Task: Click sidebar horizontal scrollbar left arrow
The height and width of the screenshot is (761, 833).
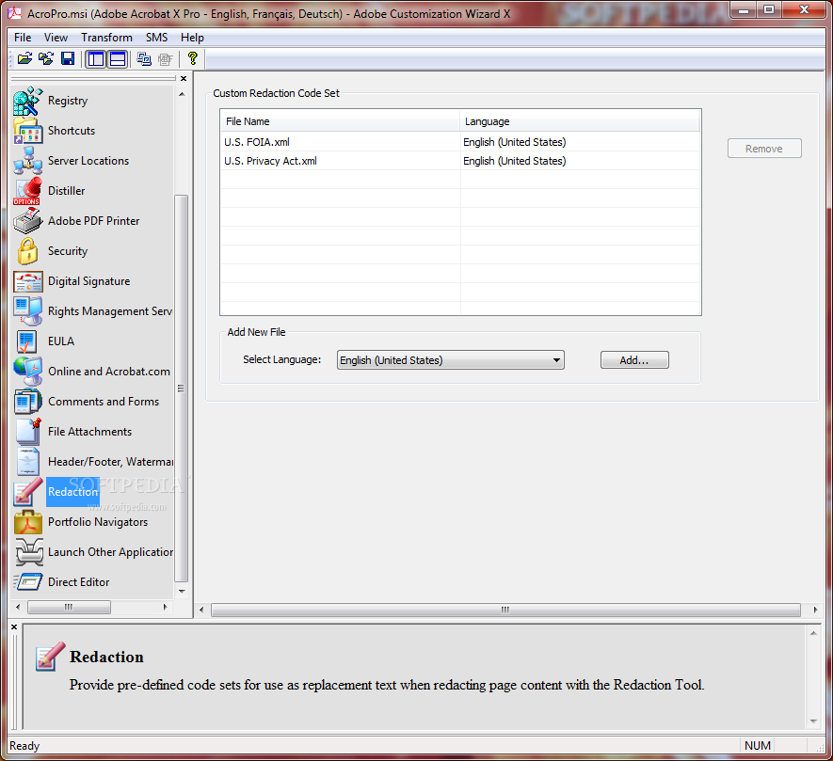Action: (18, 607)
